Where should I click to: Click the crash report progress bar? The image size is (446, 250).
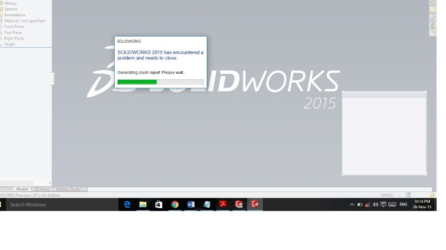click(160, 82)
